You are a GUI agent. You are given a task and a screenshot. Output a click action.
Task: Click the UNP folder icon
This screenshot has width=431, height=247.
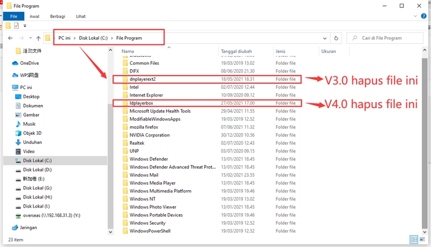(x=125, y=150)
